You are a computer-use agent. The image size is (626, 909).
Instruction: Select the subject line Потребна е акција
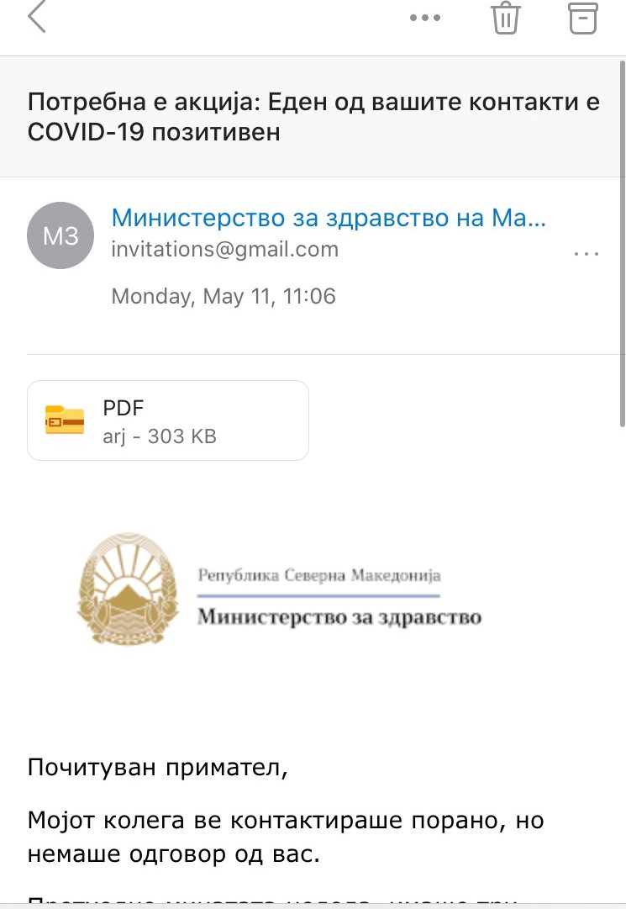tap(313, 117)
